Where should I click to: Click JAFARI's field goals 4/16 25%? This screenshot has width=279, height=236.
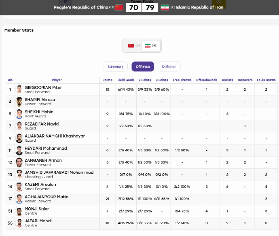(126, 223)
